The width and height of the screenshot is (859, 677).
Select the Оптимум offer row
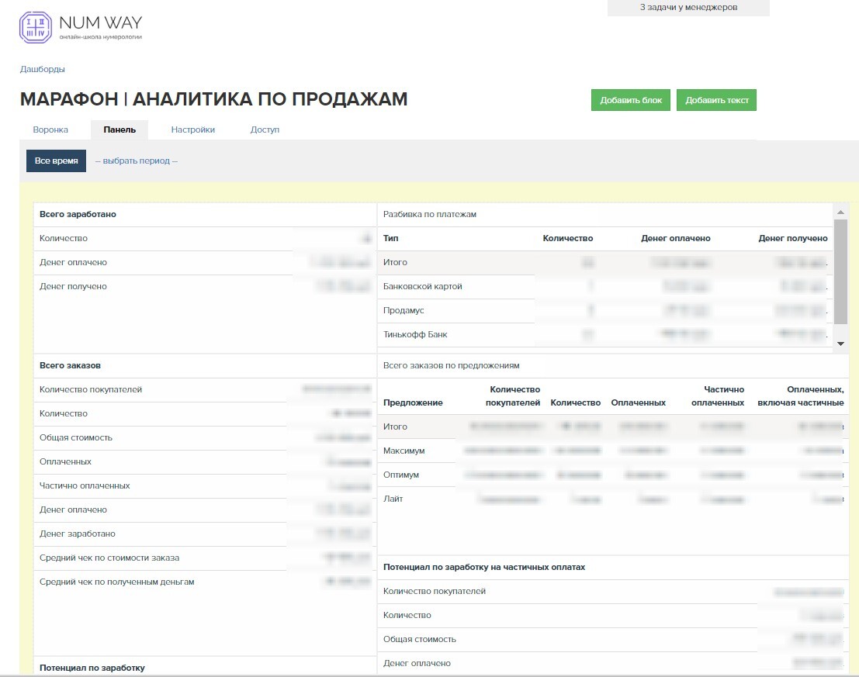point(403,475)
